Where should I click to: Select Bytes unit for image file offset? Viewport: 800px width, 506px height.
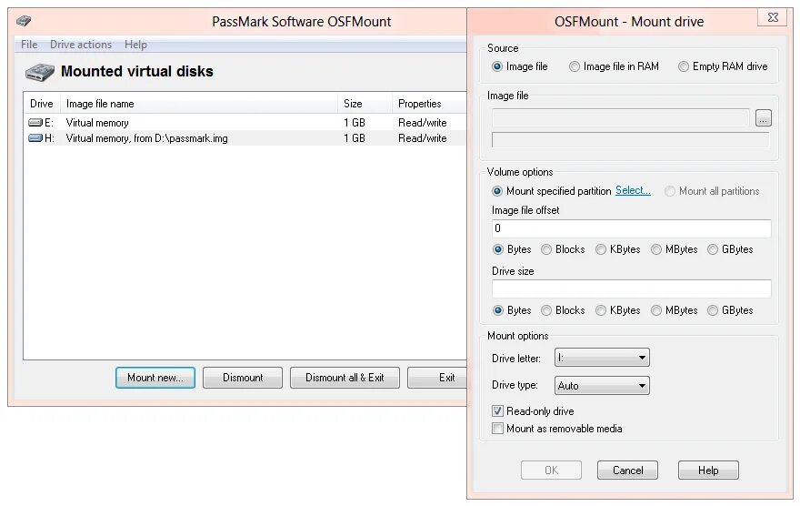click(x=498, y=249)
